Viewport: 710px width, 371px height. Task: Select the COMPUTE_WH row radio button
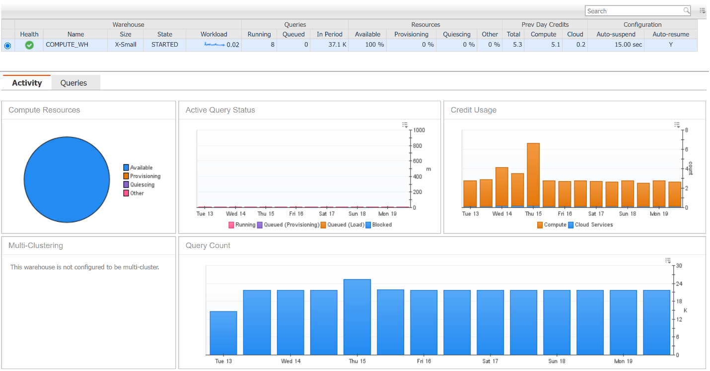point(7,46)
